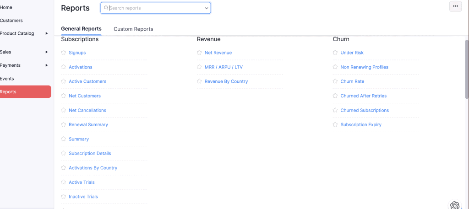Toggle star for Activations By Country
This screenshot has width=469, height=209.
(x=63, y=168)
